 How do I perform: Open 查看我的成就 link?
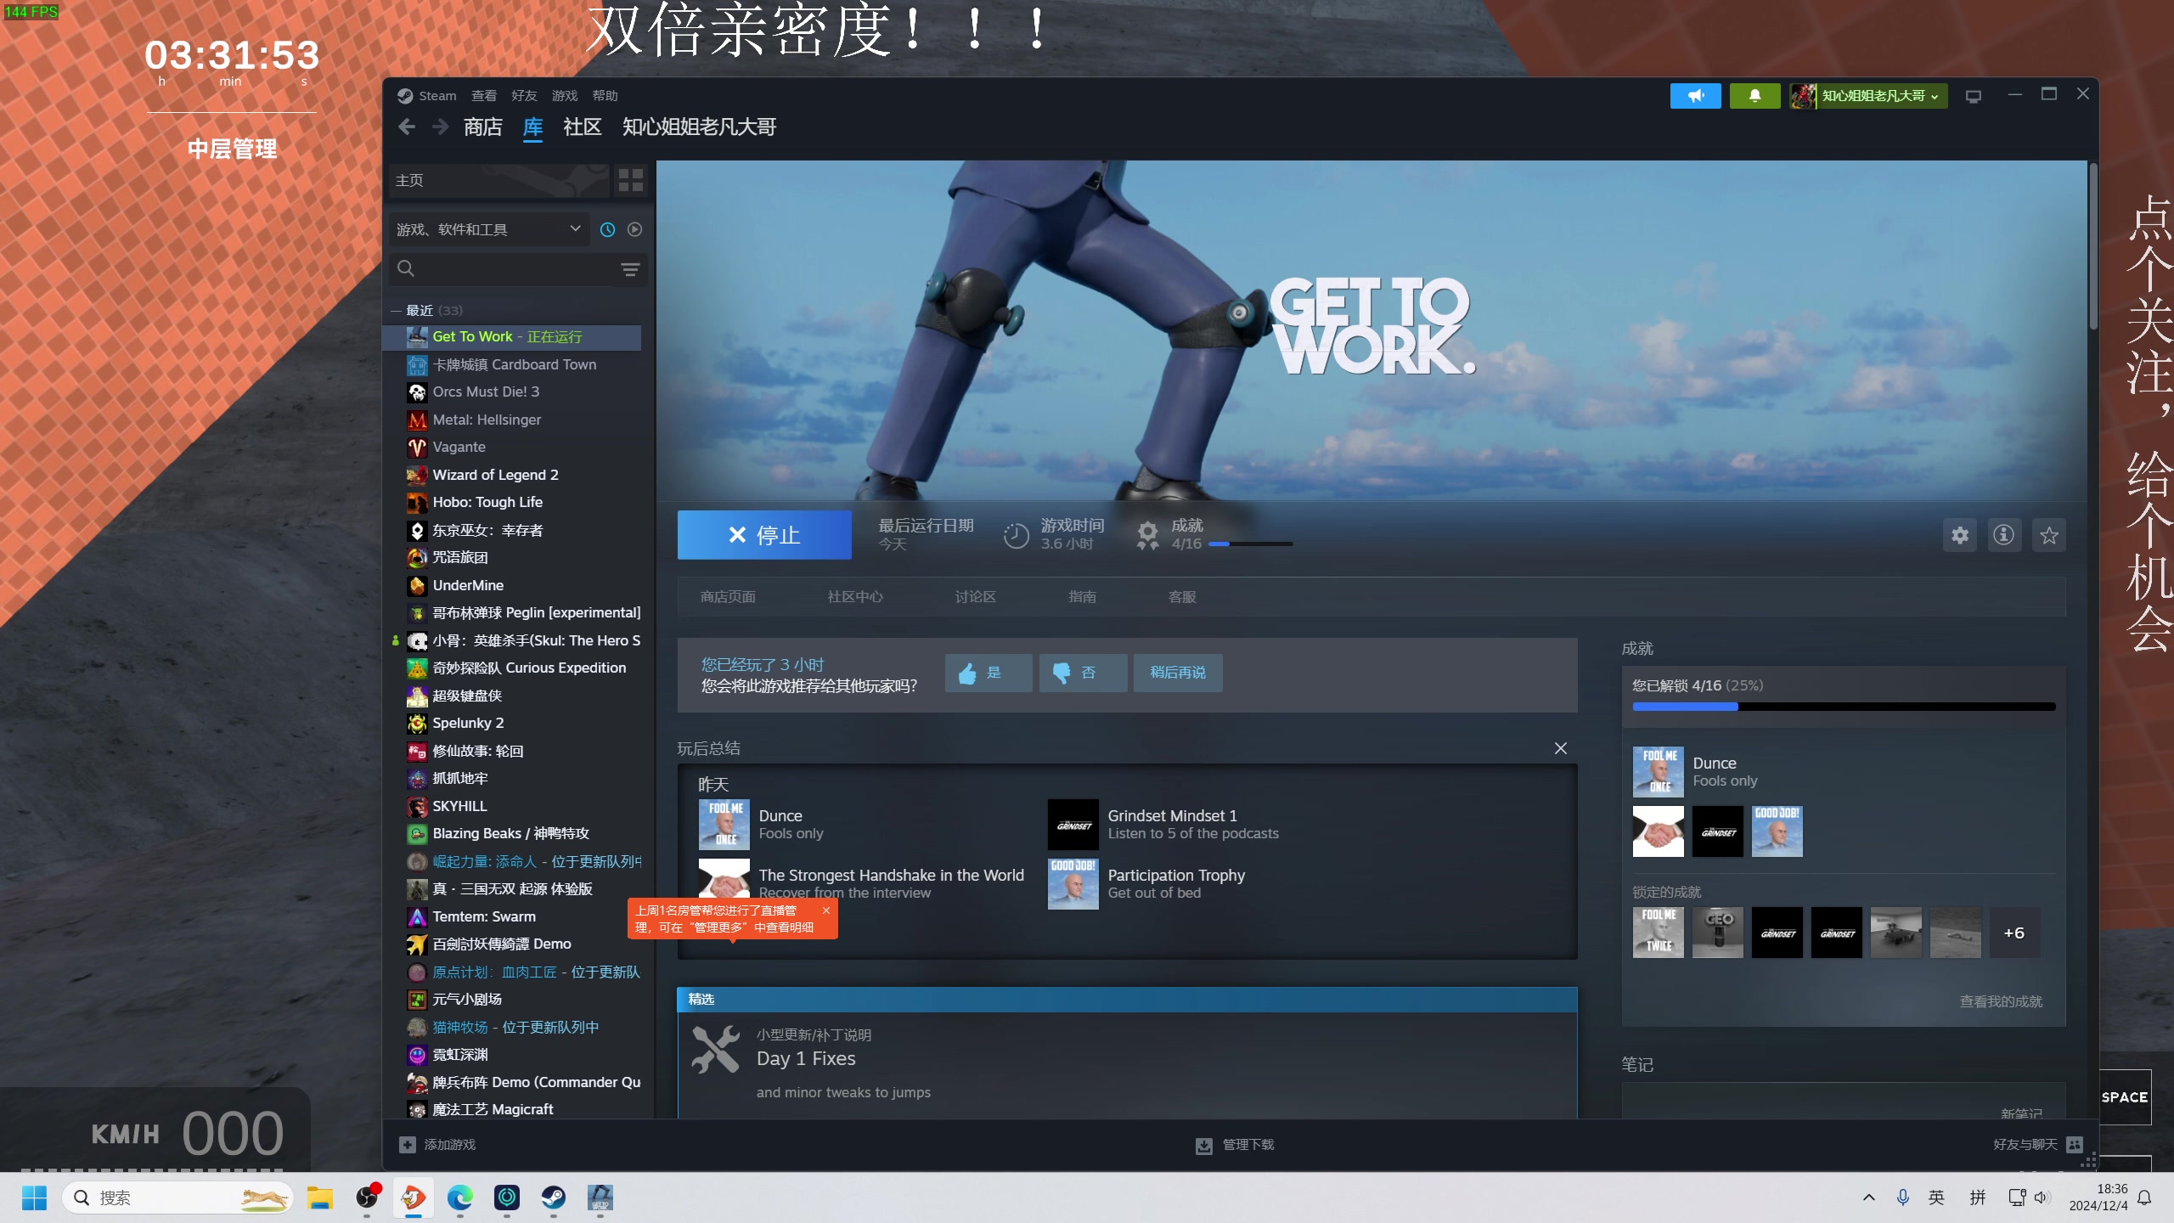point(2001,1002)
